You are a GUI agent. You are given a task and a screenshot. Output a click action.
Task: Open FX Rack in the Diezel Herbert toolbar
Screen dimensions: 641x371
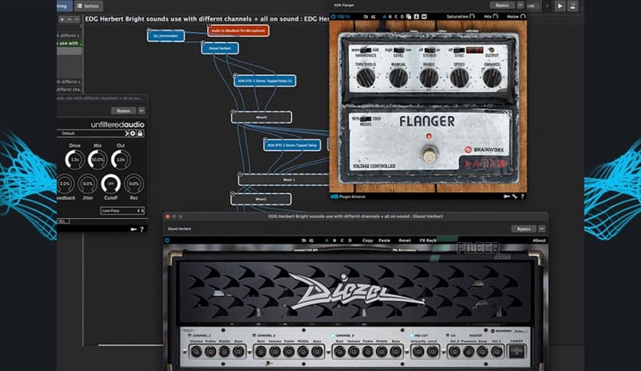click(x=428, y=240)
